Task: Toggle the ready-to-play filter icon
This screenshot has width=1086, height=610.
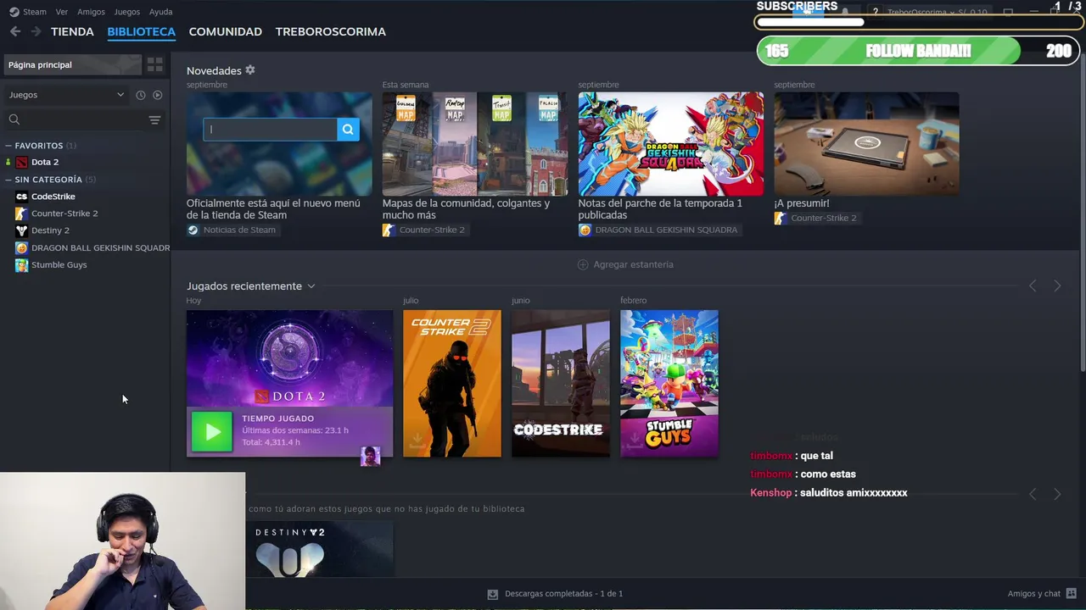Action: pyautogui.click(x=157, y=95)
